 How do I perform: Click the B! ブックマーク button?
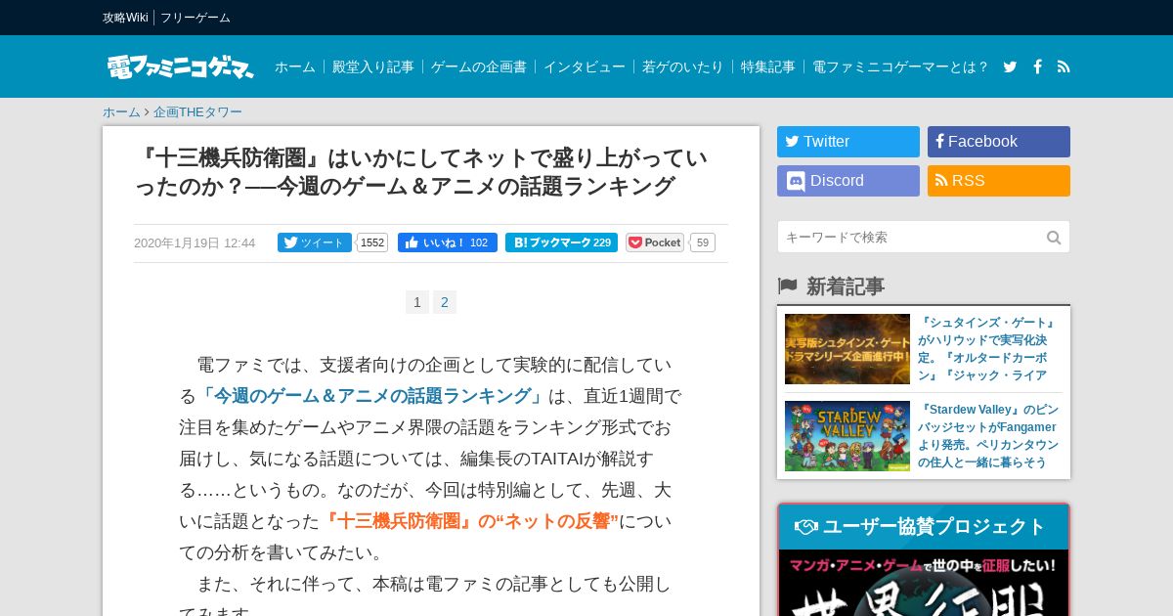tap(561, 242)
